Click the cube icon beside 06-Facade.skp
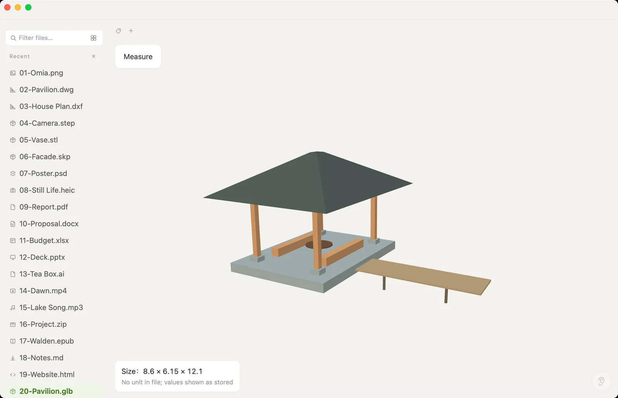The image size is (618, 398). point(13,157)
